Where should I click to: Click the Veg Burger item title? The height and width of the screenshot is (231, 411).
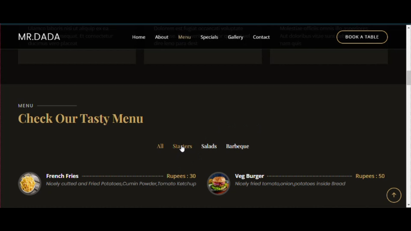pos(249,176)
